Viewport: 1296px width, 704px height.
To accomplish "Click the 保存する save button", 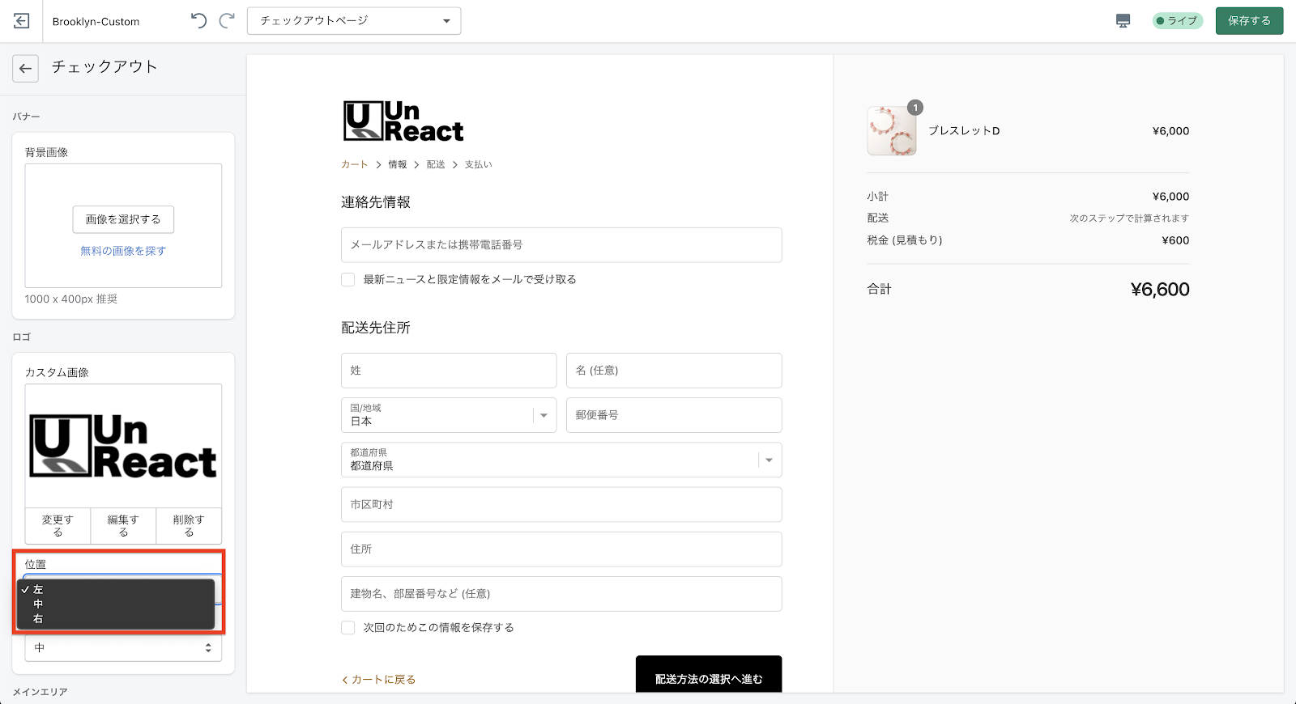I will [1249, 21].
